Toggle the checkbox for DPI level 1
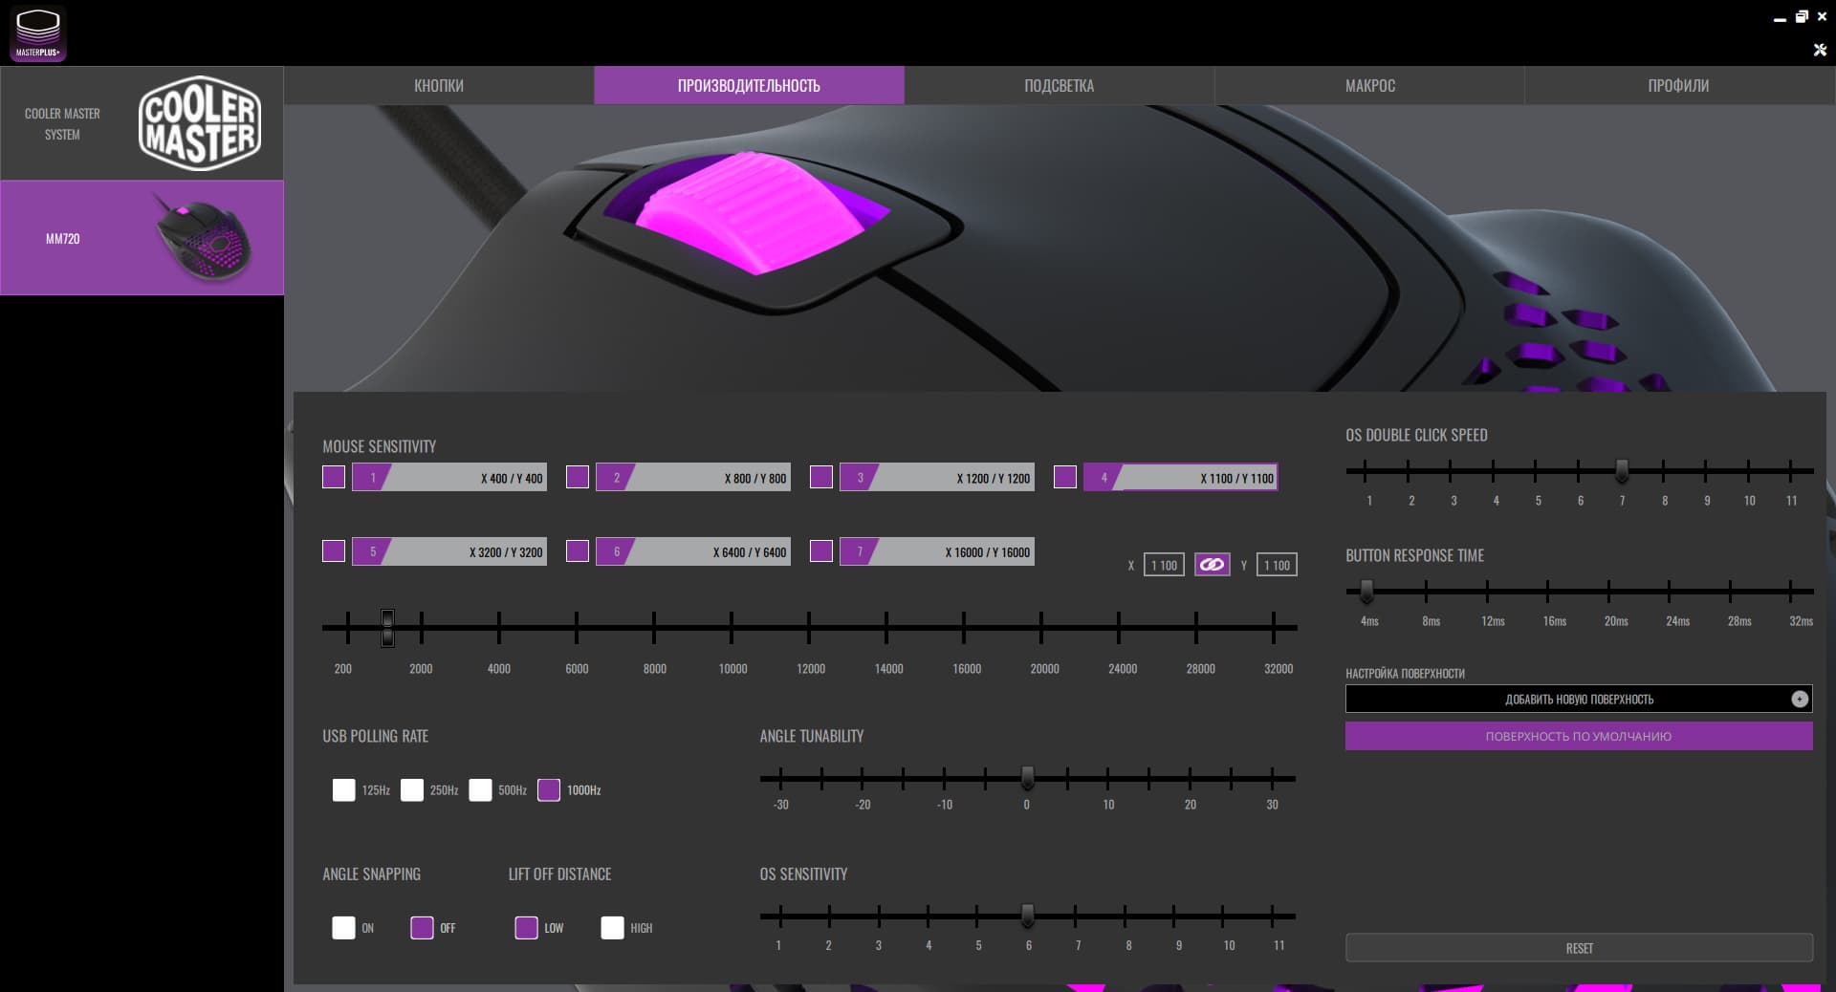 point(334,477)
